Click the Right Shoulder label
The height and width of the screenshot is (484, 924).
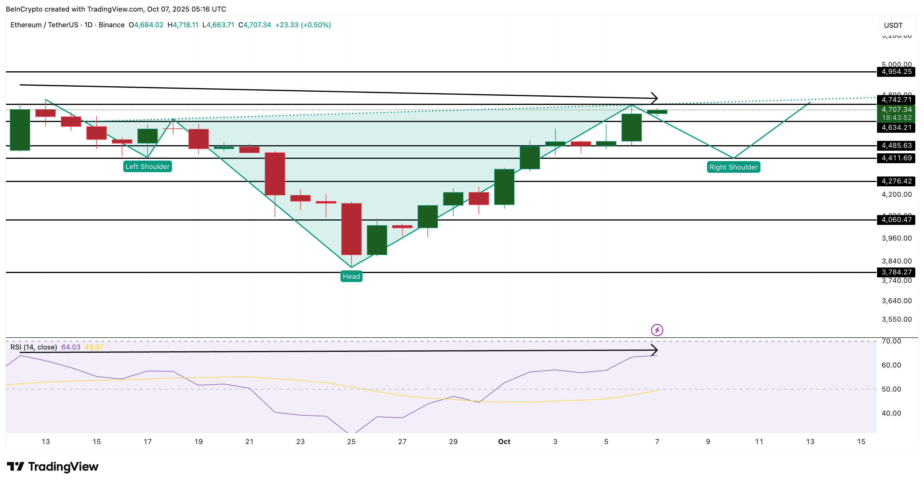(733, 167)
